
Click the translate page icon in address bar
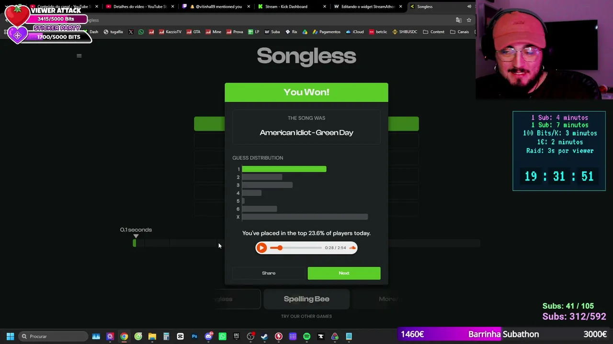click(x=458, y=20)
